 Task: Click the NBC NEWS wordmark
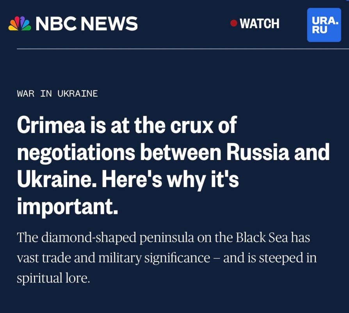pos(87,24)
